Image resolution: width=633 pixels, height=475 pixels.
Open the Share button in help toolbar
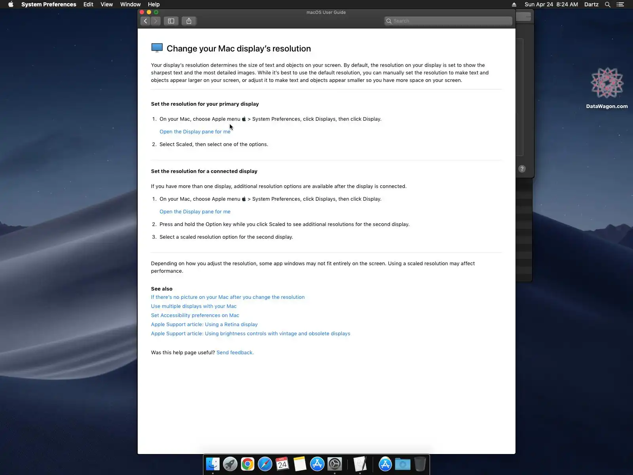(x=189, y=21)
